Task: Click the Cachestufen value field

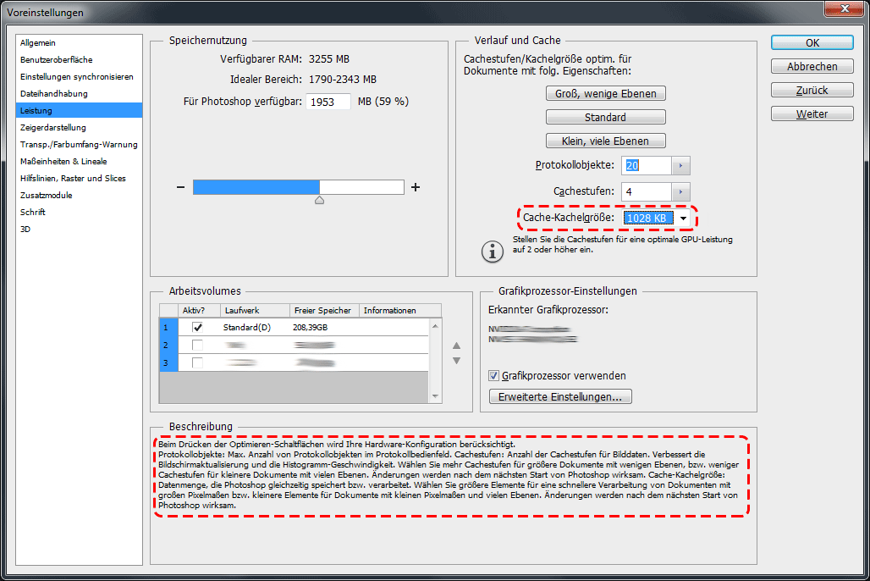Action: (x=647, y=192)
